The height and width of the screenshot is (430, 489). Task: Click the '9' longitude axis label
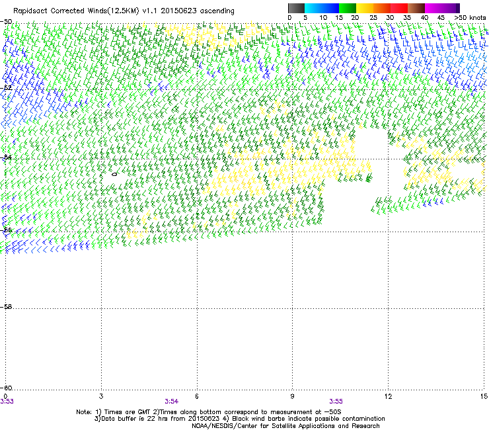[x=292, y=396]
